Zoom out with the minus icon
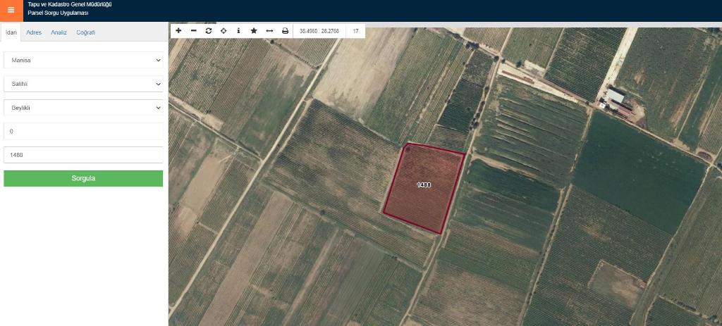 (x=194, y=31)
